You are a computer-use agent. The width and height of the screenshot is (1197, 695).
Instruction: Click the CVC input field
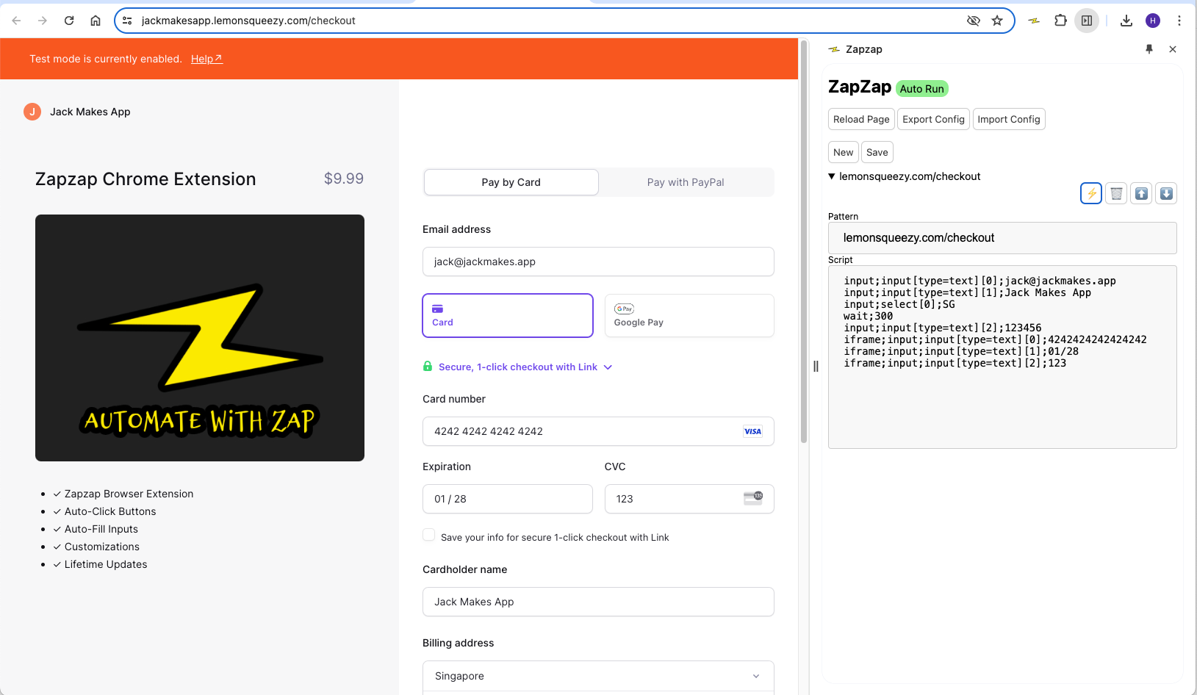pyautogui.click(x=689, y=499)
